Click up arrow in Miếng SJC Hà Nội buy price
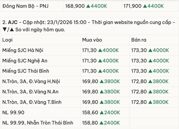Screen dimensions: 179x129 pyautogui.click(x=100, y=50)
